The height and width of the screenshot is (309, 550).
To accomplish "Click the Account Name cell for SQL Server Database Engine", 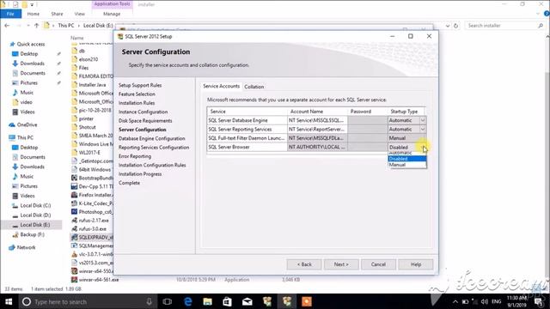I will point(317,120).
